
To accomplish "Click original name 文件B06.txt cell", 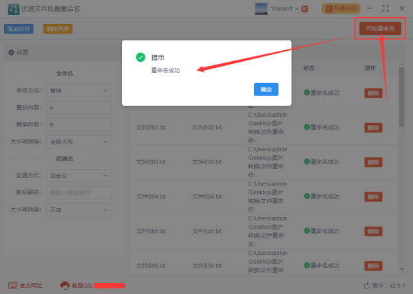I will pos(151,266).
